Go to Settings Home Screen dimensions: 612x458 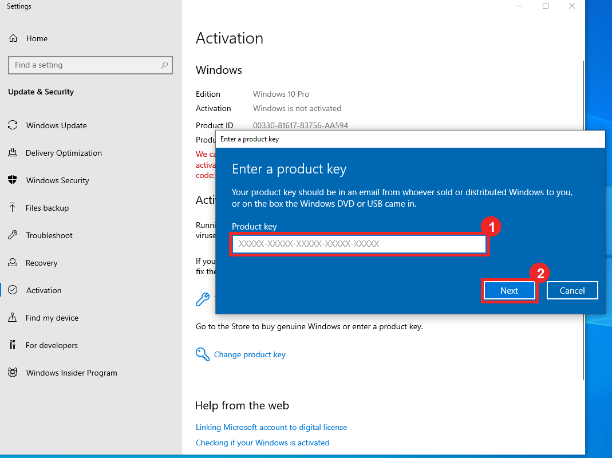(x=91, y=38)
